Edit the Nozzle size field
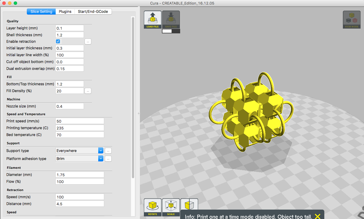Screen dimensions: 364x219 click(69, 106)
